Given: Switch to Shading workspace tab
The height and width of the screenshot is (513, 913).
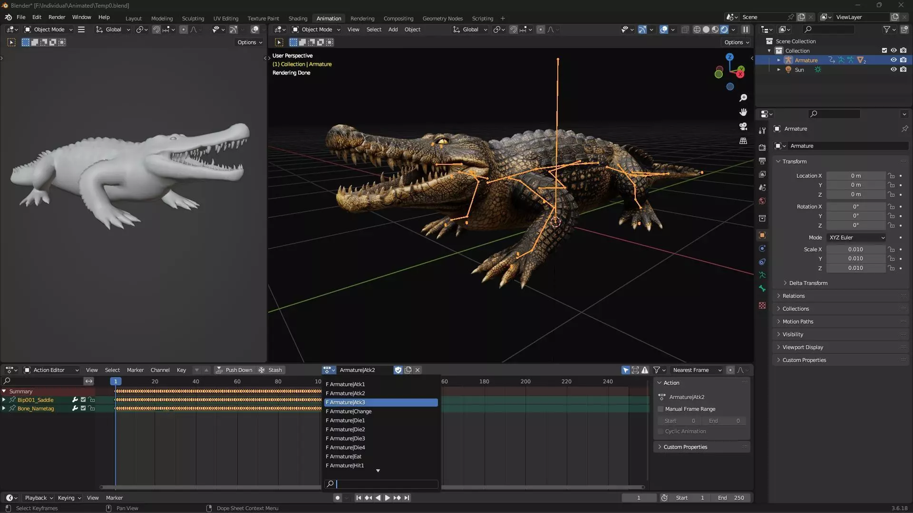Looking at the screenshot, I should pos(298,19).
